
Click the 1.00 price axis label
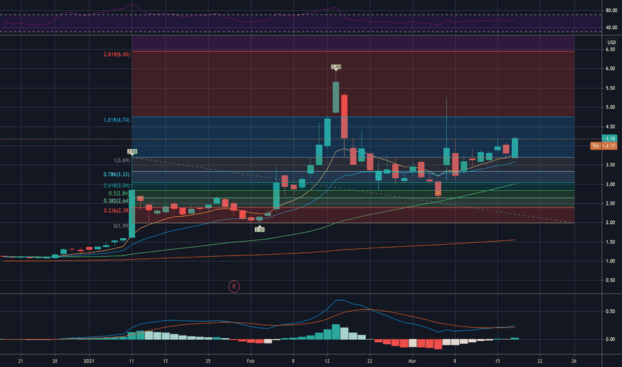click(610, 261)
